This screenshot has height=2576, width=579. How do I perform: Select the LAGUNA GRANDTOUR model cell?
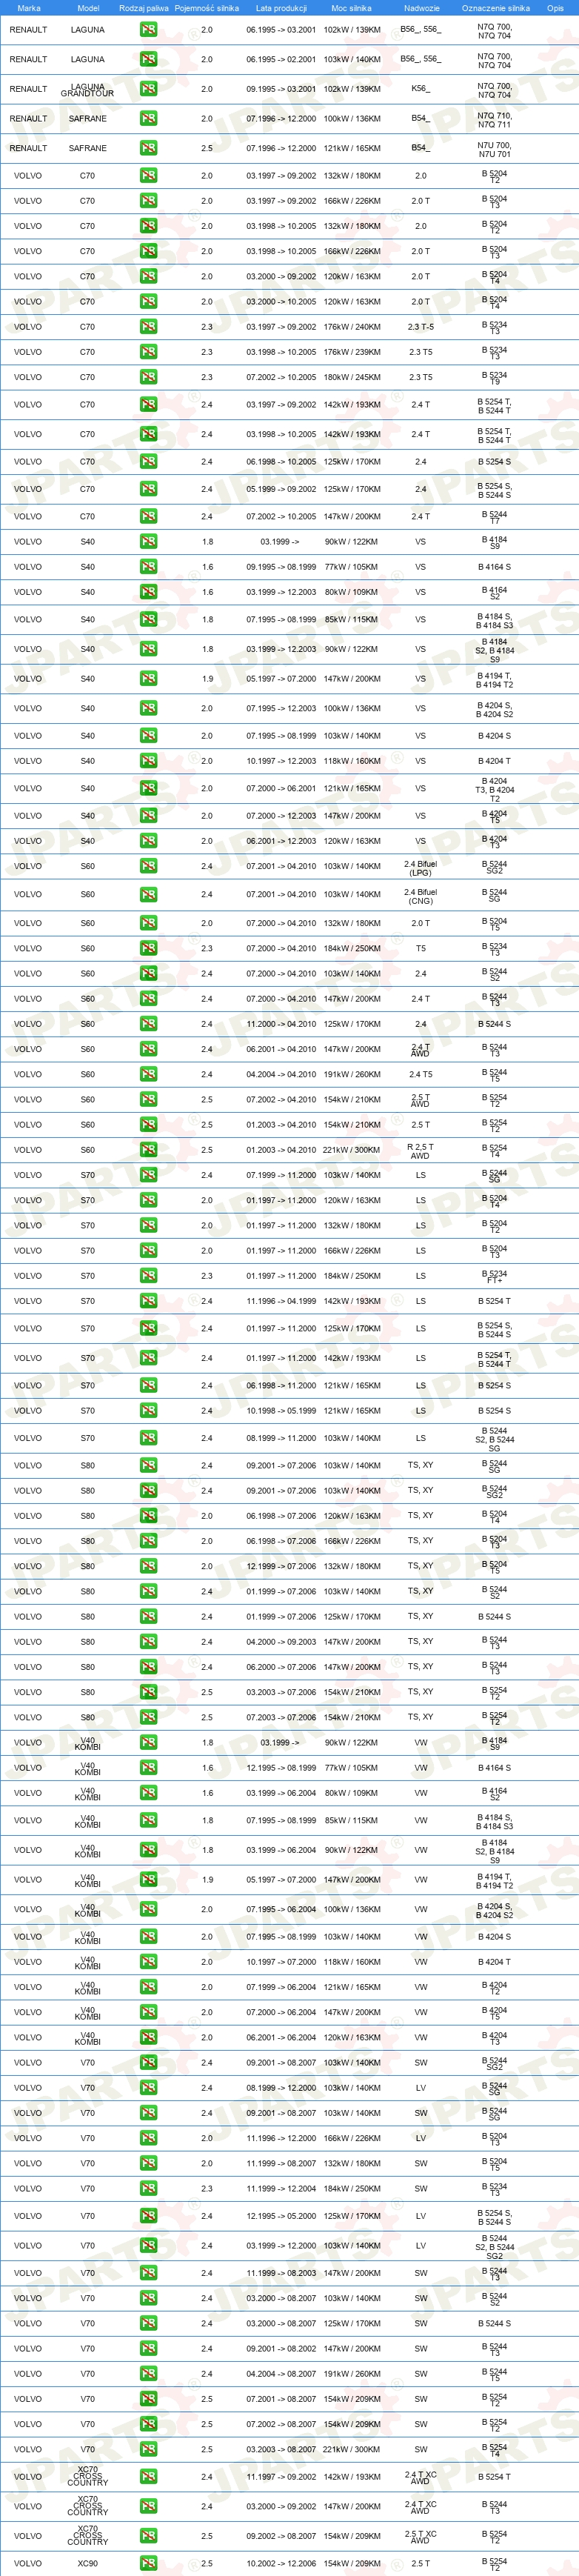[x=87, y=90]
